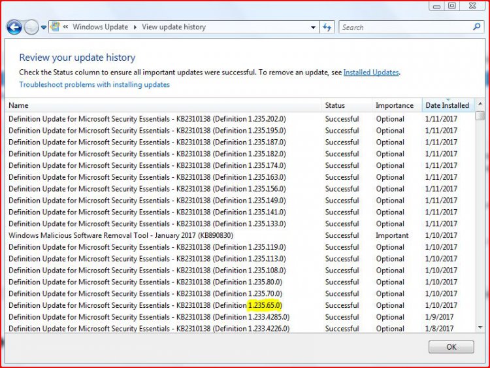The height and width of the screenshot is (368, 490).
Task: Click the Review your update history heading
Action: [77, 58]
